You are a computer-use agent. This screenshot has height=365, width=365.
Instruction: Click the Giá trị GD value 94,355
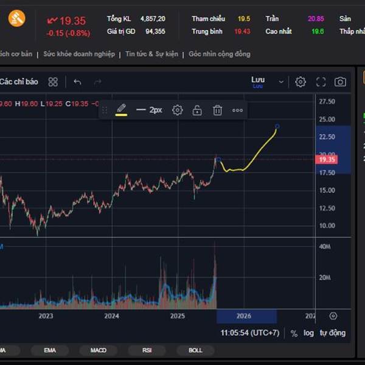click(x=155, y=32)
